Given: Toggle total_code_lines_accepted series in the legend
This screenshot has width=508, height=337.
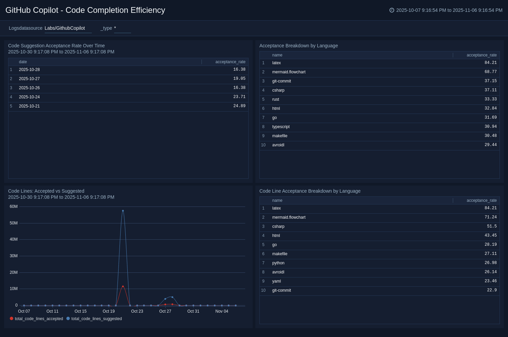Looking at the screenshot, I should click(38, 318).
